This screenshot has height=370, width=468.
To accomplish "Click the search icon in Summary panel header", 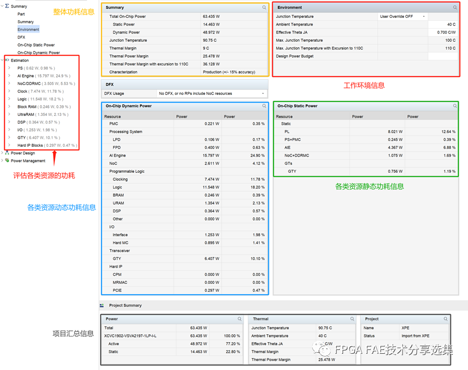I will [264, 8].
